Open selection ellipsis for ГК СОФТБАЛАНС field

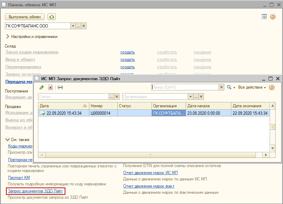tap(78, 26)
